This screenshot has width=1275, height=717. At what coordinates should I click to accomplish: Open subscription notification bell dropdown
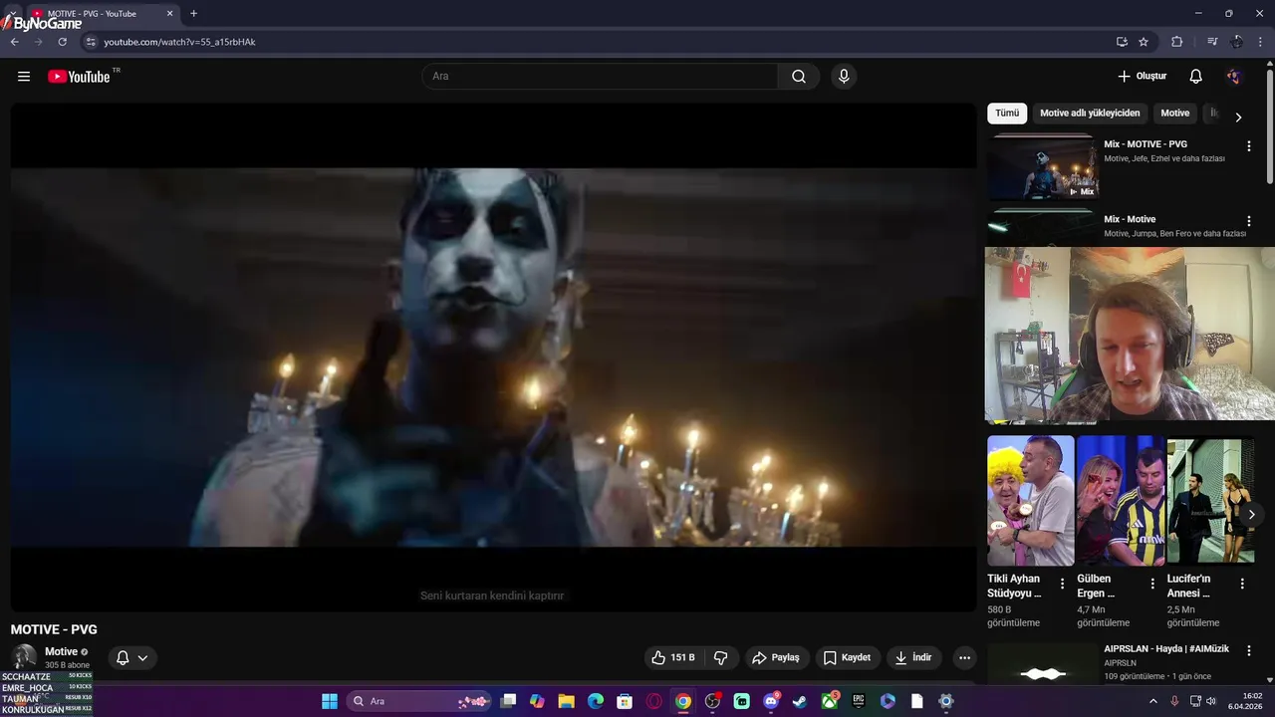click(x=131, y=657)
